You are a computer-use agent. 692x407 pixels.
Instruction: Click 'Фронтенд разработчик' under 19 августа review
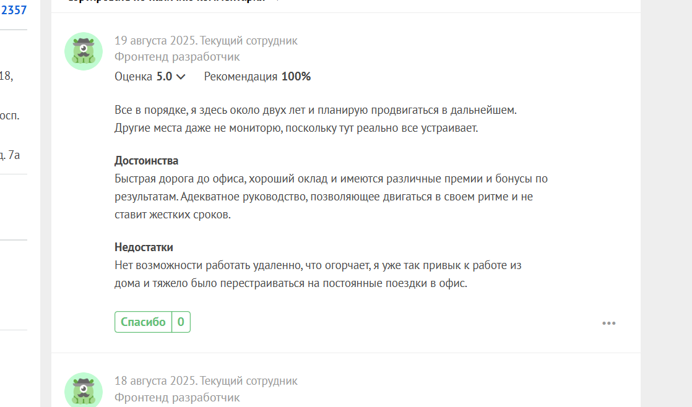coord(177,57)
